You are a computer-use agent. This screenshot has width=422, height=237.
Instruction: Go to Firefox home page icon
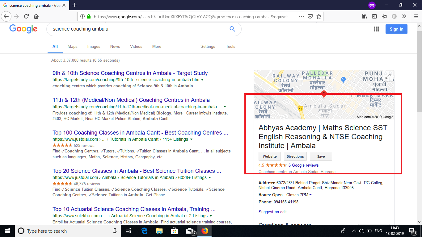36,16
